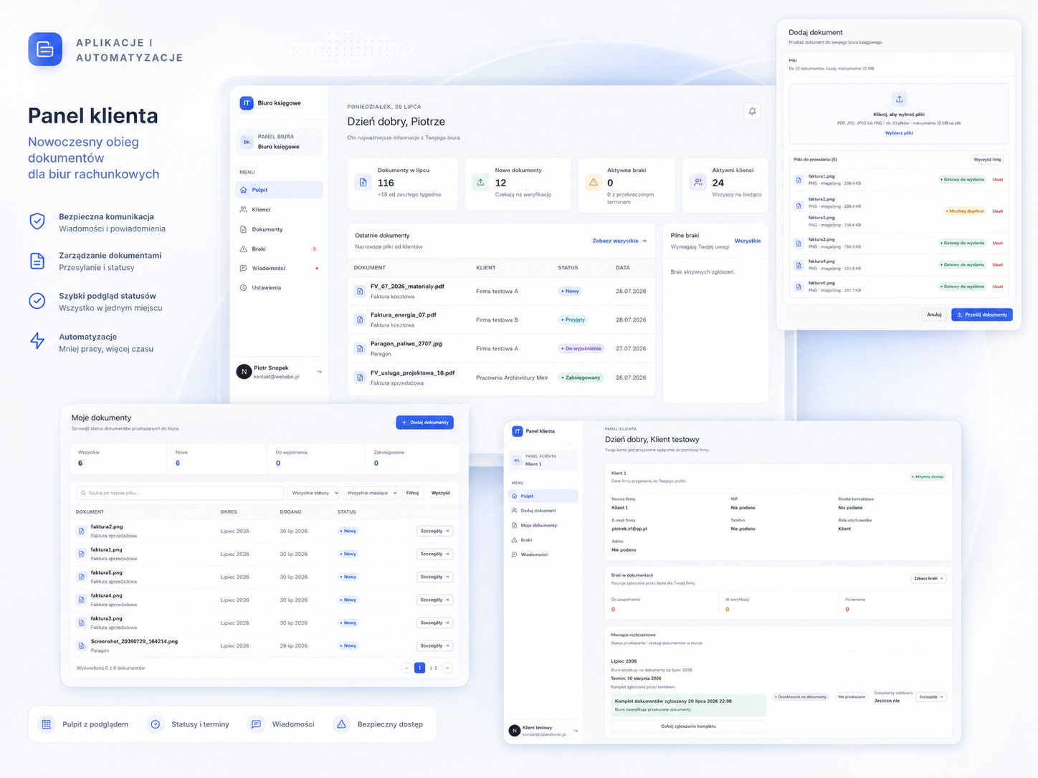Click the logout arrow next to Piotr Snopek
Image resolution: width=1038 pixels, height=778 pixels.
(x=319, y=372)
